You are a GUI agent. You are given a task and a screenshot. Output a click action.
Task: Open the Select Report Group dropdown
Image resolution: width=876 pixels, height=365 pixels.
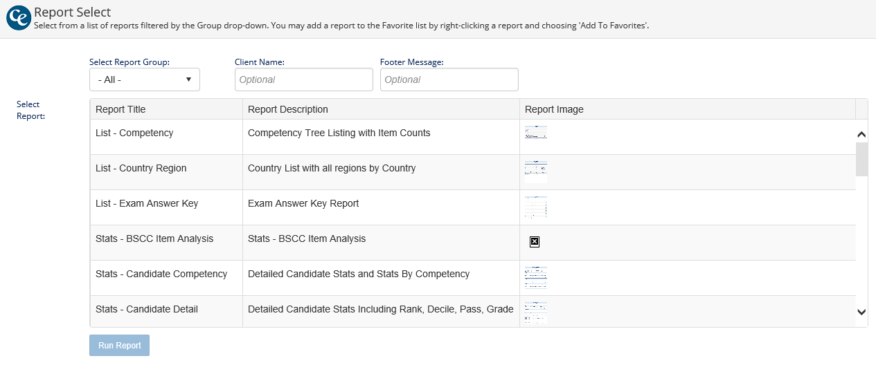[x=145, y=79]
